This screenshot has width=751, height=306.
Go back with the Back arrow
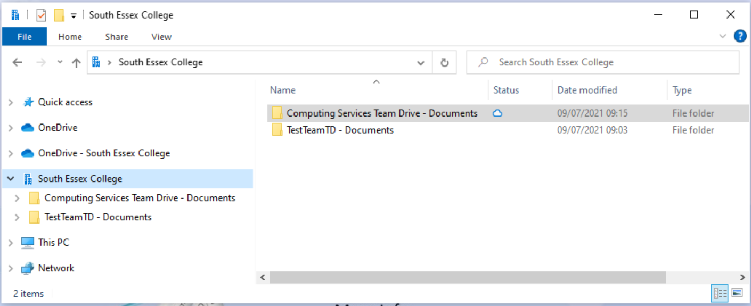18,62
